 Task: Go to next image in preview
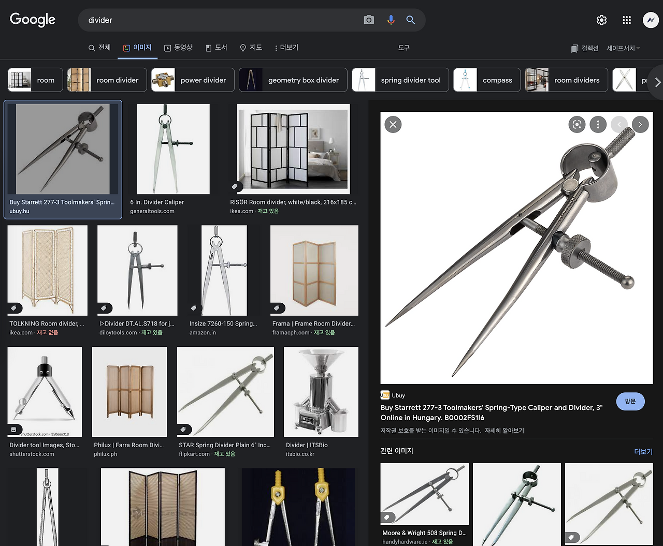(x=640, y=124)
